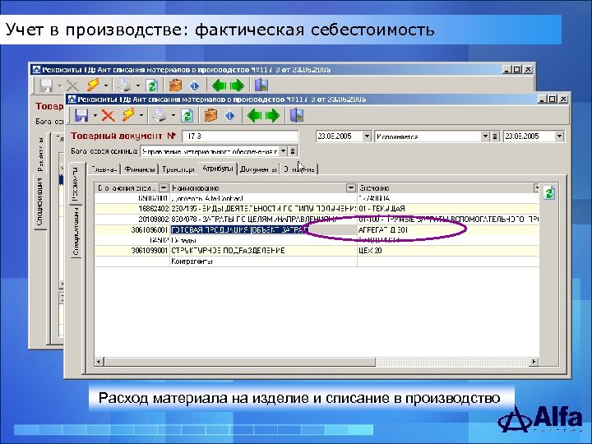Open the document status dropdown
The width and height of the screenshot is (592, 444).
(x=486, y=136)
